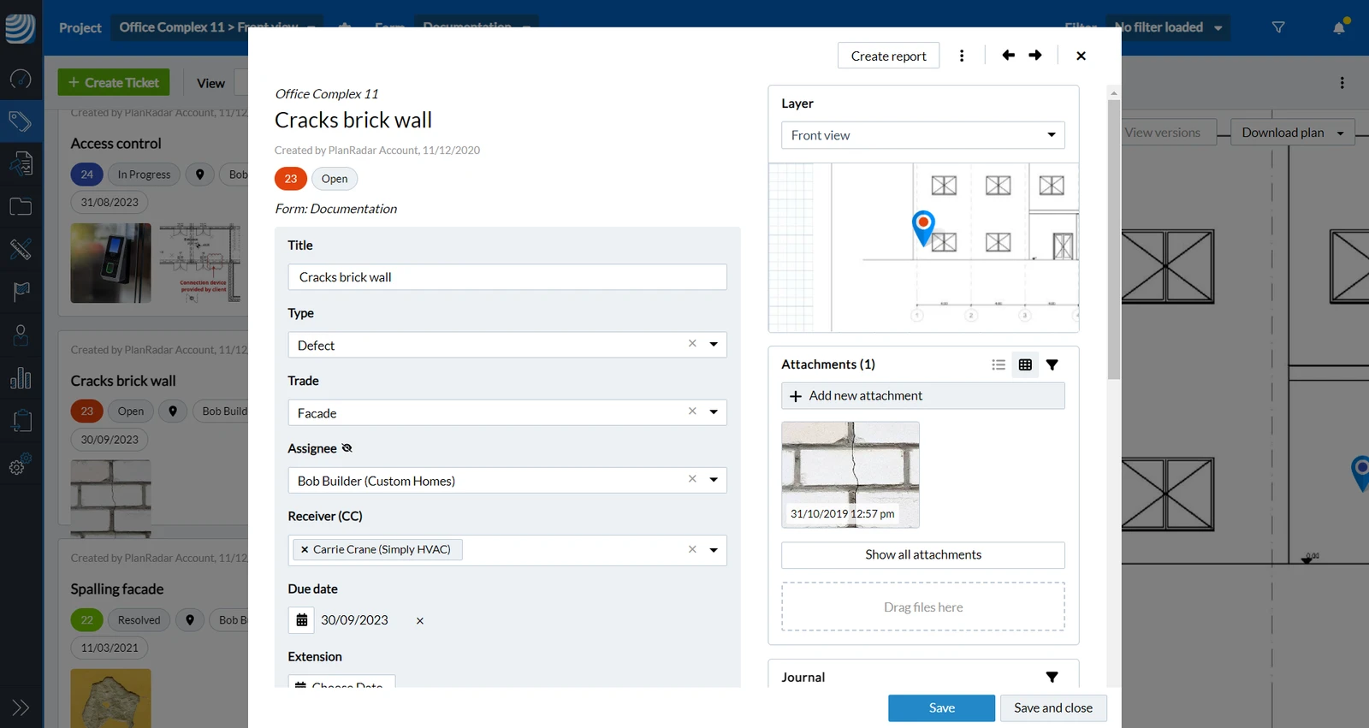Filter the Journal section
This screenshot has height=728, width=1369.
point(1052,677)
